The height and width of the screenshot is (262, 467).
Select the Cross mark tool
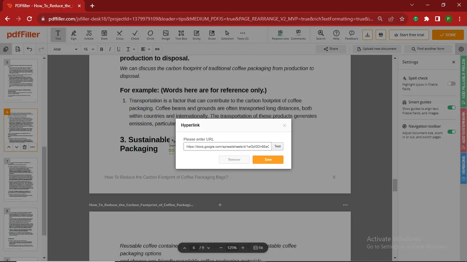119,34
